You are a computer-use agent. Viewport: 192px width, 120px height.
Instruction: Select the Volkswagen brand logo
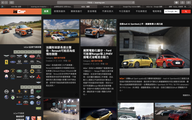click(x=32, y=103)
